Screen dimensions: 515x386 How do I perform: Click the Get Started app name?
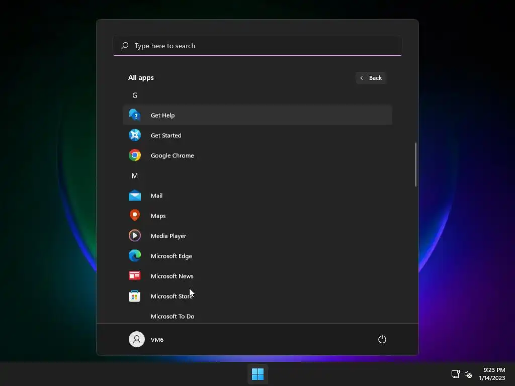(x=166, y=135)
